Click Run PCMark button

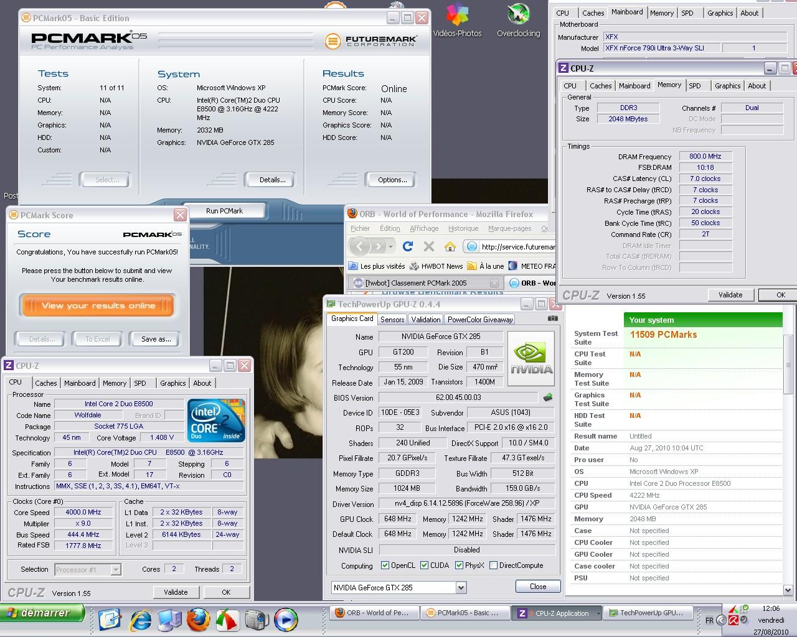coord(224,211)
